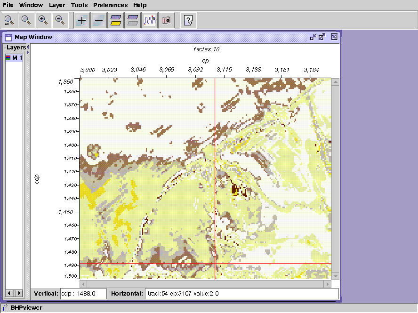The image size is (418, 313).
Task: Maximize the Map Window frame
Action: pyautogui.click(x=322, y=37)
